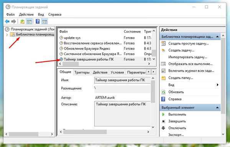Click the Forward arrow in toolbar

(14, 22)
